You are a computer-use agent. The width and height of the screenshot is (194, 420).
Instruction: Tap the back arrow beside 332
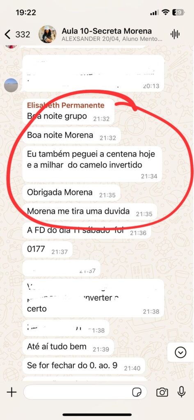pos(7,34)
